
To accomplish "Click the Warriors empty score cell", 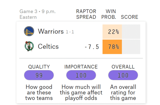I will (131, 32).
